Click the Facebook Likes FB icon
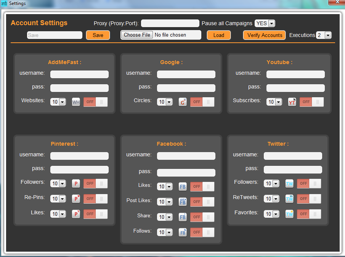Image resolution: width=345 pixels, height=257 pixels. click(183, 186)
